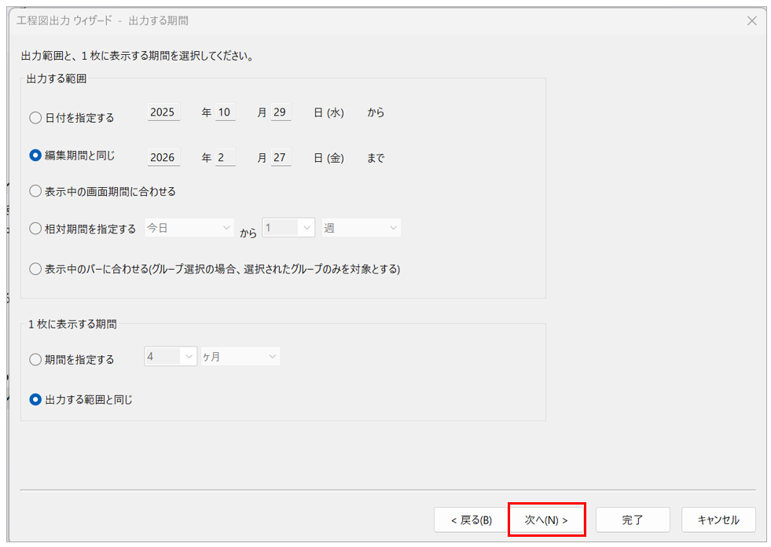Click the start month field showing 10
Viewport: 771px width, 547px height.
[x=226, y=112]
